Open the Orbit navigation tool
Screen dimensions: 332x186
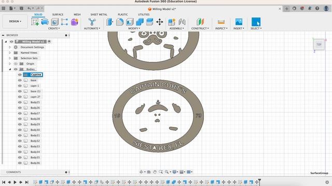click(142, 172)
